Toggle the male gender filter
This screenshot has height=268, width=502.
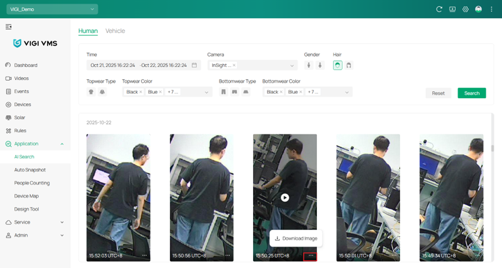click(309, 66)
